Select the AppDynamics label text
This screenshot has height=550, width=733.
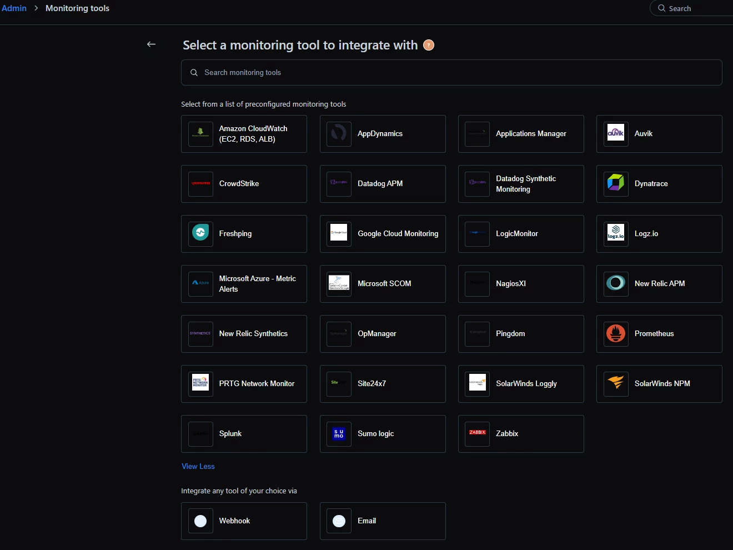pyautogui.click(x=380, y=134)
